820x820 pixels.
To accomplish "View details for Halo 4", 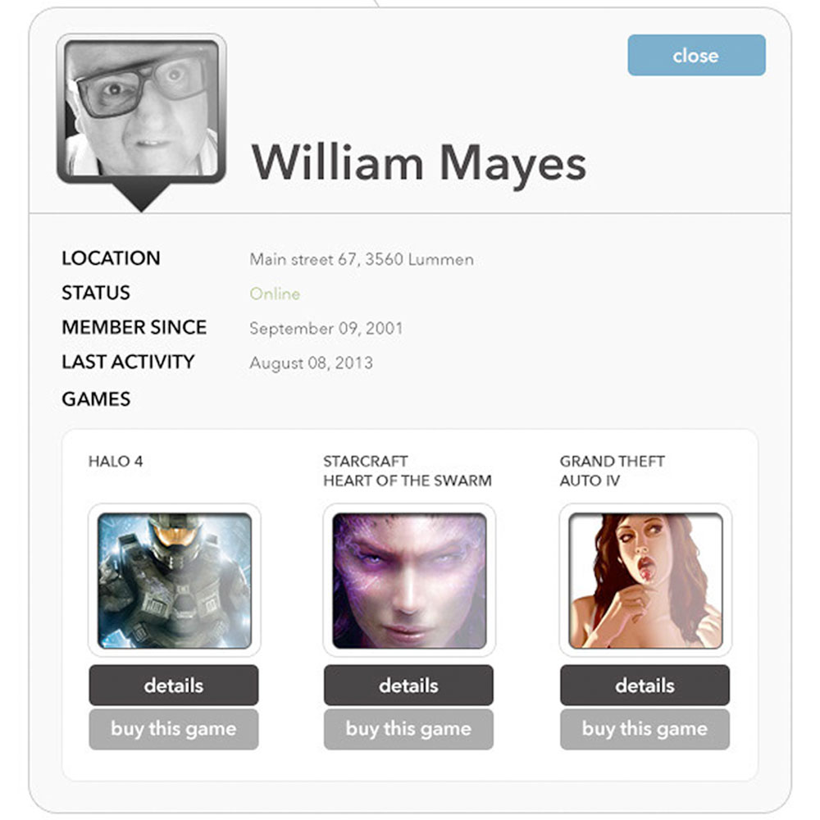I will pyautogui.click(x=174, y=685).
